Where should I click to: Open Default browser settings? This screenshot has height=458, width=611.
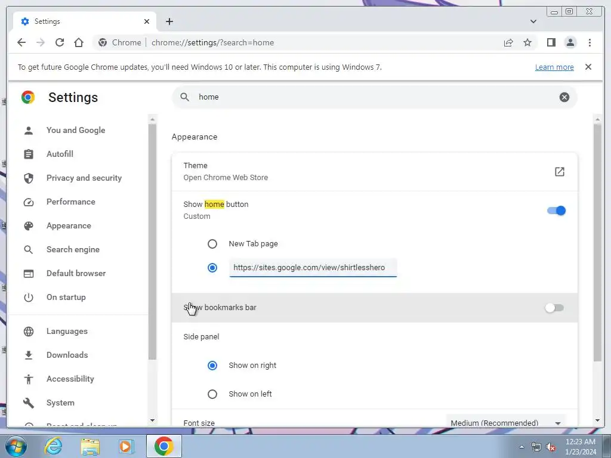click(76, 273)
